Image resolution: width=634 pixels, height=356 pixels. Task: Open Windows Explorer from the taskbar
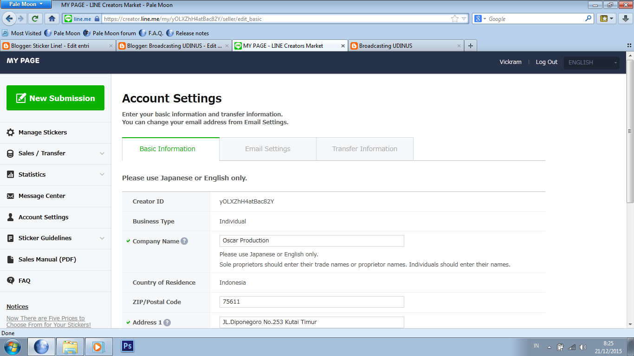[70, 347]
